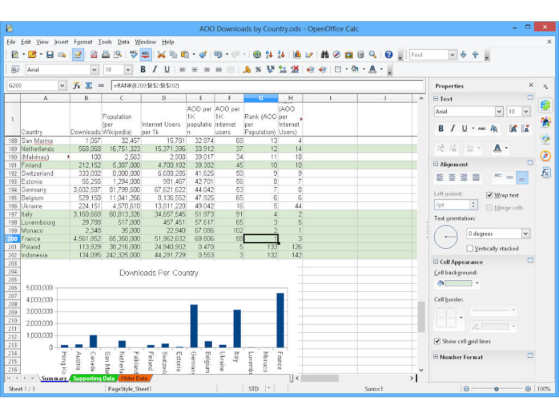Toggle Italic in the toolbar
The image size is (559, 419).
click(154, 69)
